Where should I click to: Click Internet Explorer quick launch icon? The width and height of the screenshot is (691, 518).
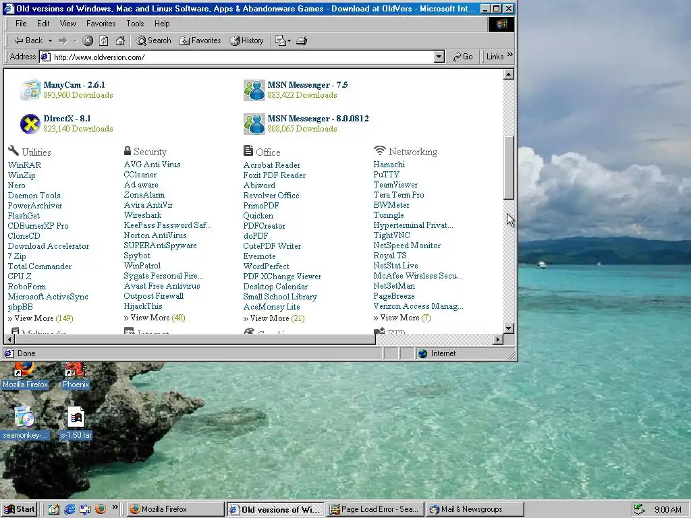pos(70,509)
